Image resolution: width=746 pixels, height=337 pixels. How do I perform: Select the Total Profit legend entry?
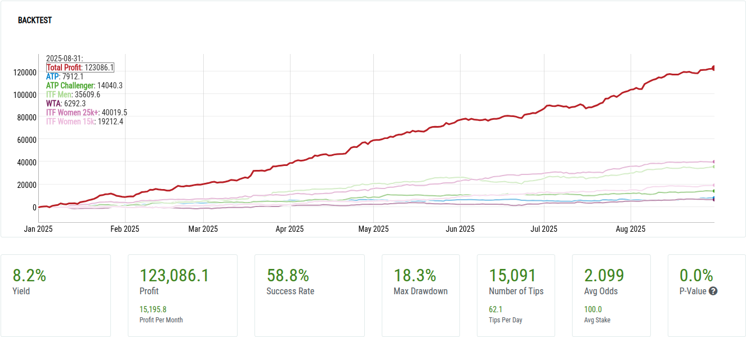(64, 68)
